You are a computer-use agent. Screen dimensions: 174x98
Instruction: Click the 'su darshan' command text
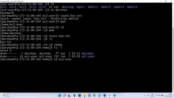[59, 10]
